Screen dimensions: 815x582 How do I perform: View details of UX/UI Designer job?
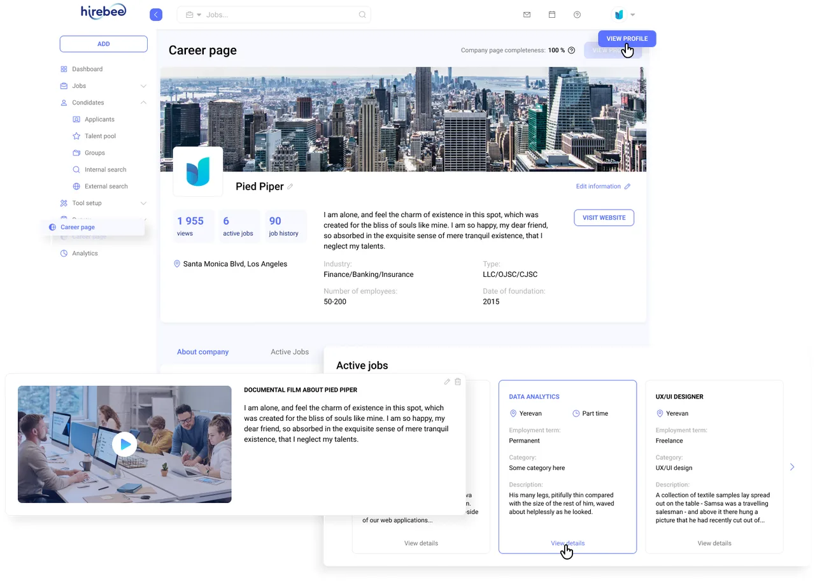pyautogui.click(x=714, y=543)
